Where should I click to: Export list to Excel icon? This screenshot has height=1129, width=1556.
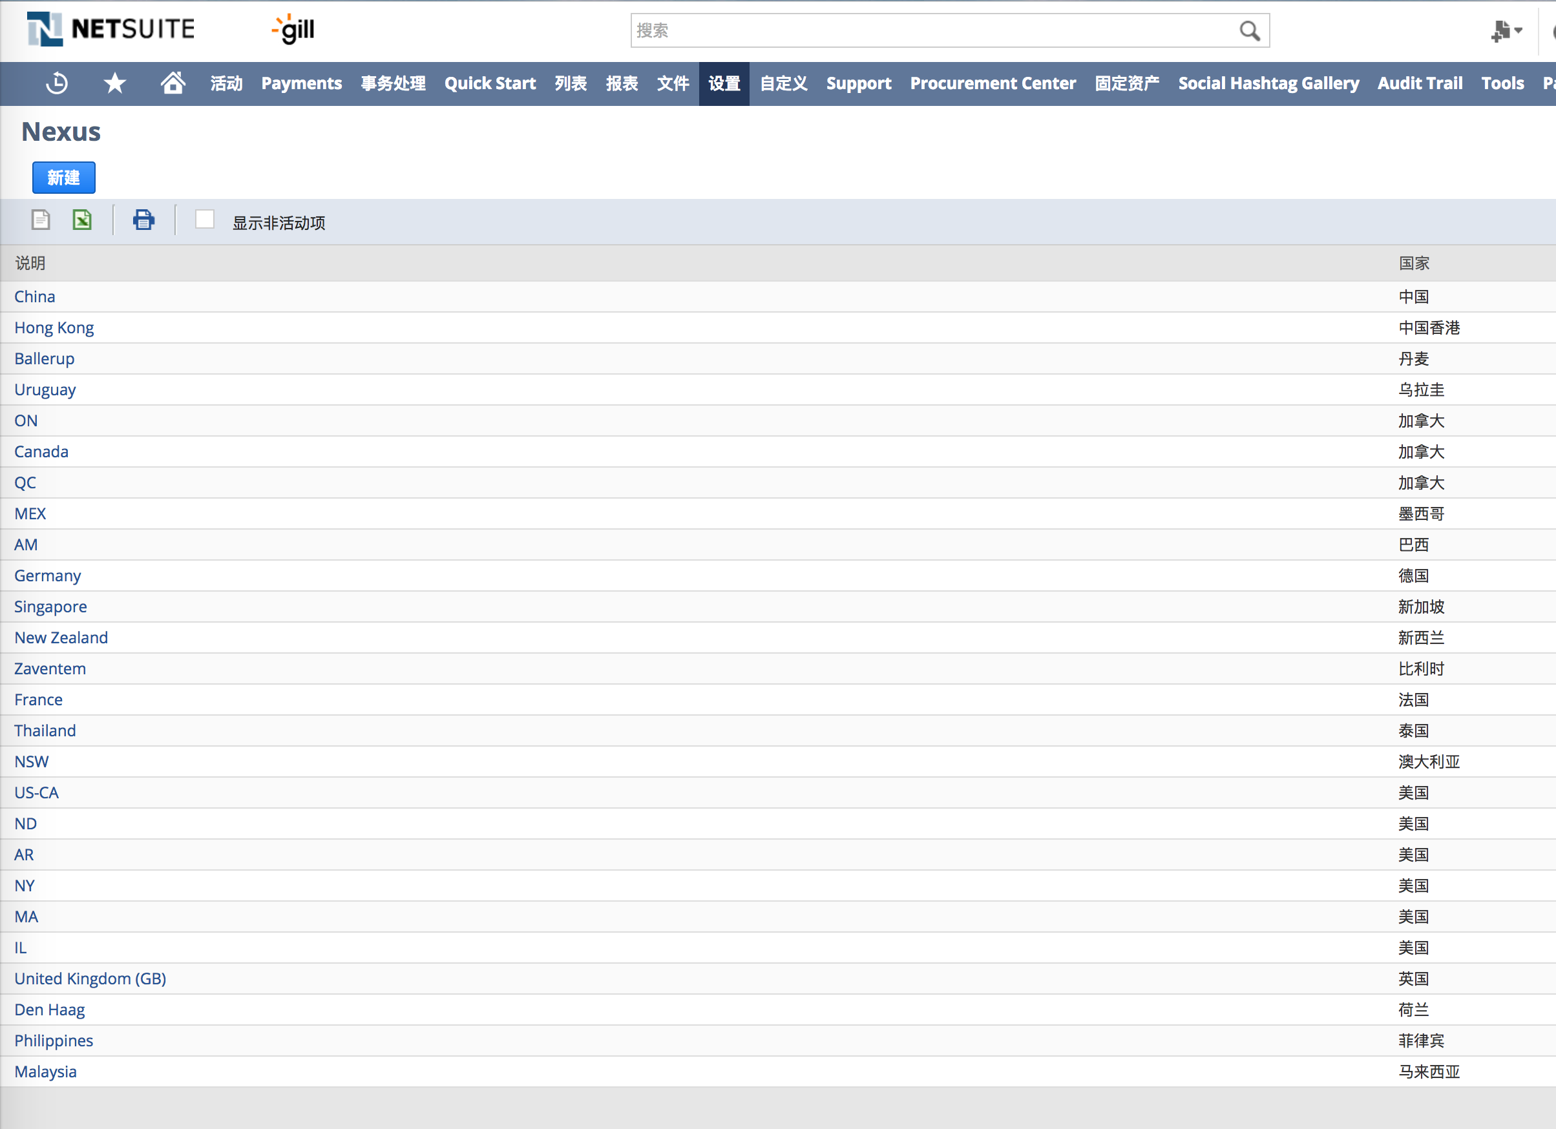click(82, 220)
